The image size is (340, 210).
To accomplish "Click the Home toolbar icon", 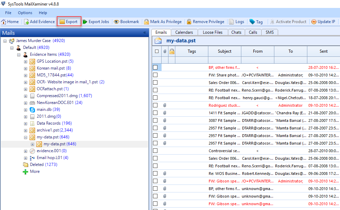I will pyautogui.click(x=3, y=22).
